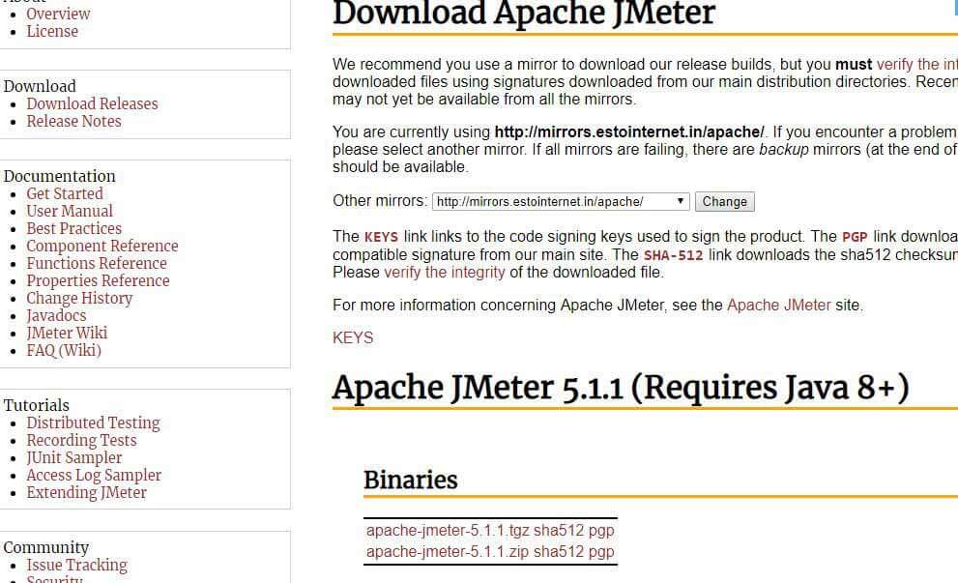Image resolution: width=958 pixels, height=583 pixels.
Task: Open the KEYS code signing keys link
Action: point(352,338)
